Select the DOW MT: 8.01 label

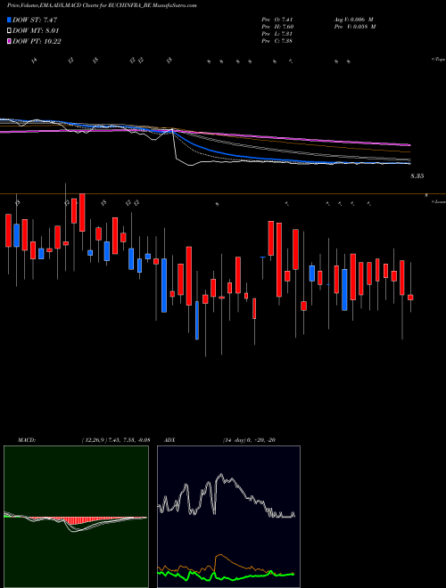click(x=36, y=30)
